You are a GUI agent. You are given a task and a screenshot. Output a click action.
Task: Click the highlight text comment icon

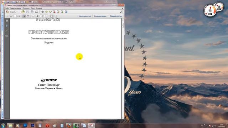point(51,12)
